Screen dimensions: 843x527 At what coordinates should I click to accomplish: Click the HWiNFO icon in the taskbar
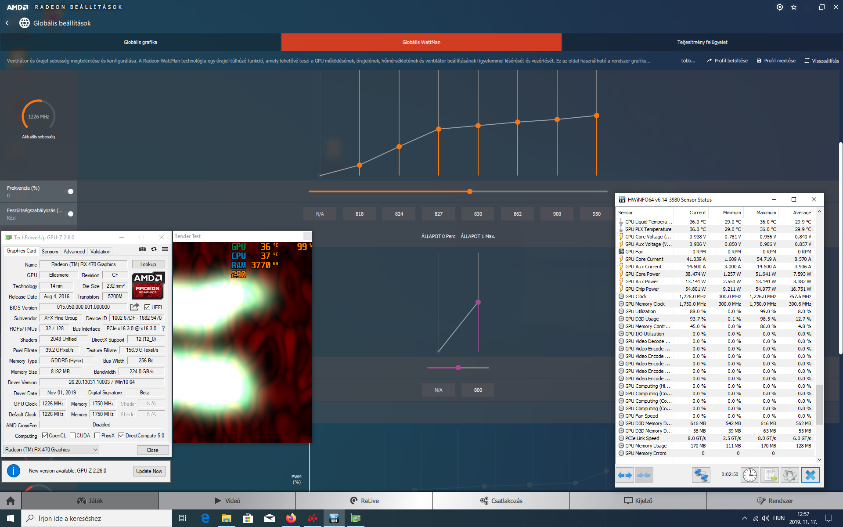334,518
